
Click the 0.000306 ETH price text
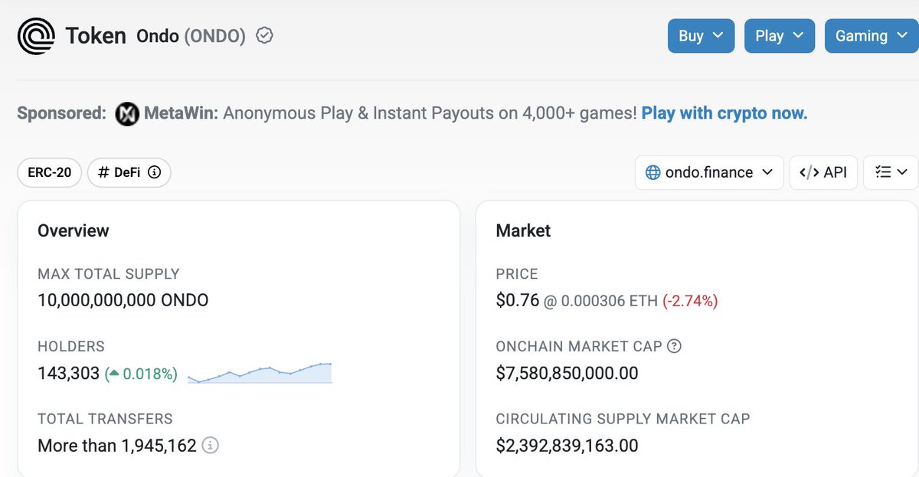tap(610, 301)
